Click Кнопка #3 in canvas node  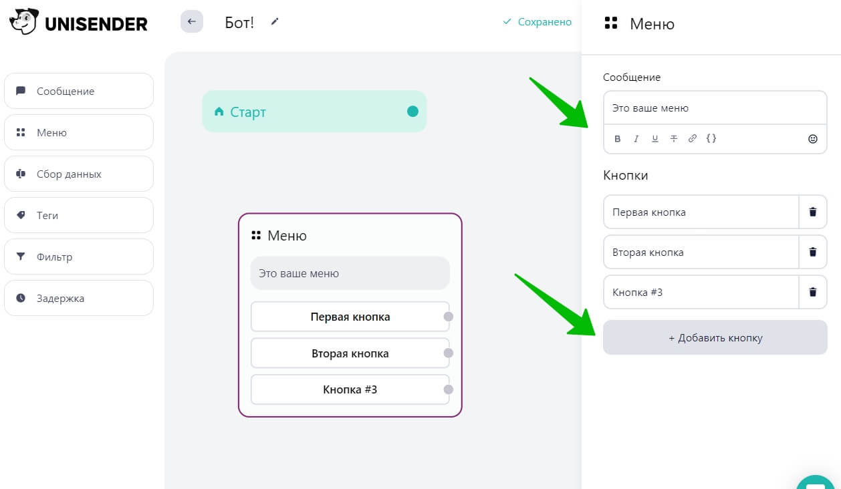350,389
